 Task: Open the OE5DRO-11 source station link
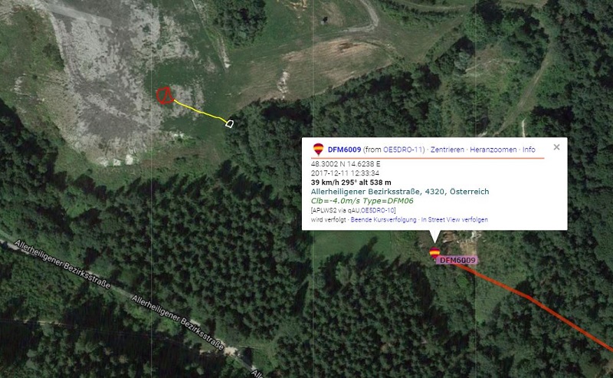coord(403,150)
